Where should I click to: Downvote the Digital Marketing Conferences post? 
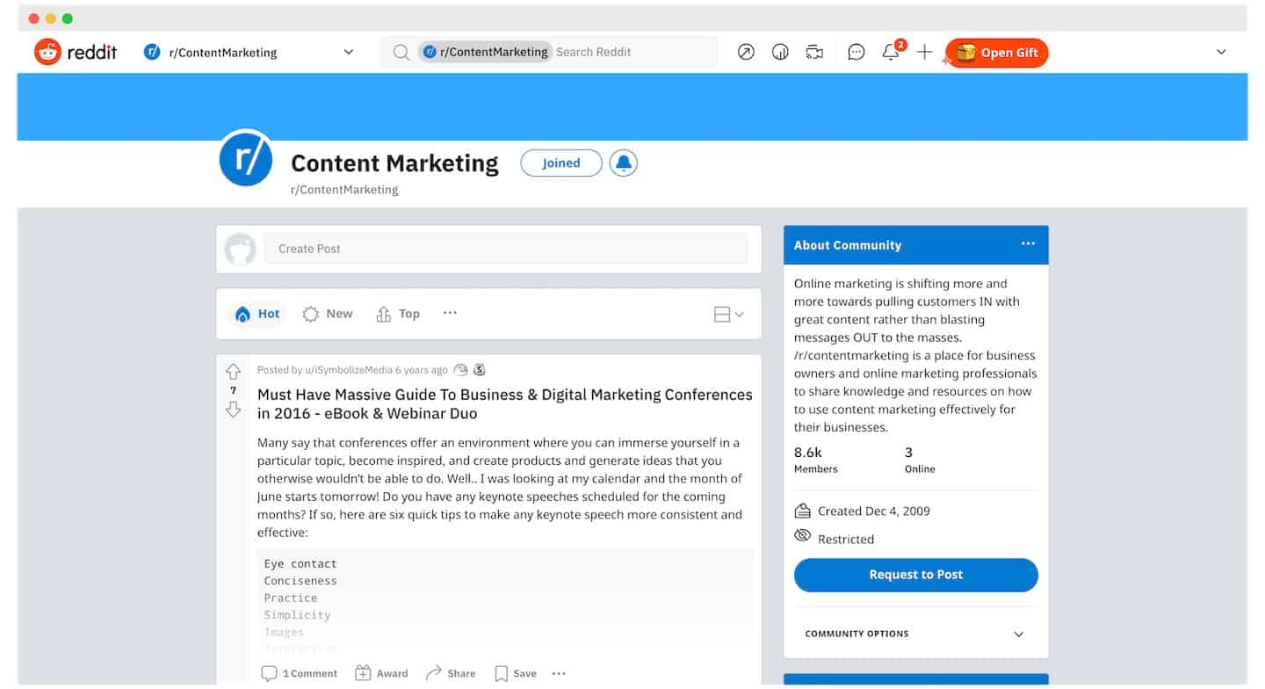(233, 409)
